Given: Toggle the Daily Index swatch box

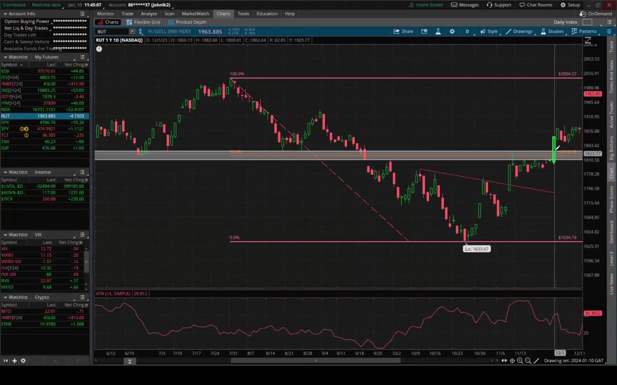Looking at the screenshot, I should [587, 22].
